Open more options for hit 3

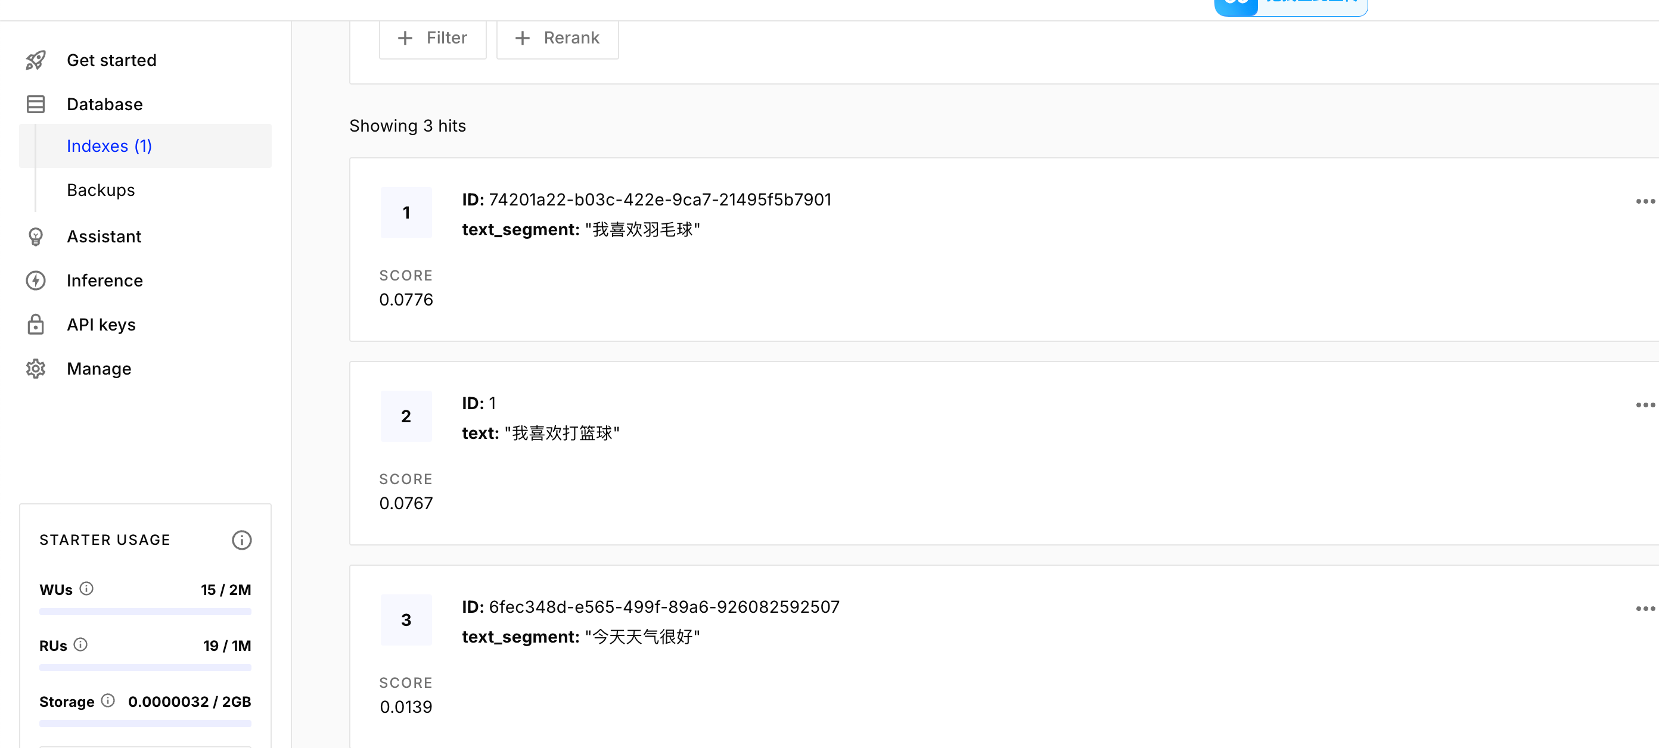click(1645, 608)
